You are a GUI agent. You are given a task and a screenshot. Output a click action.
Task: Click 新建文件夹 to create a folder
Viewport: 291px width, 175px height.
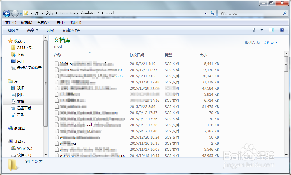(71, 30)
